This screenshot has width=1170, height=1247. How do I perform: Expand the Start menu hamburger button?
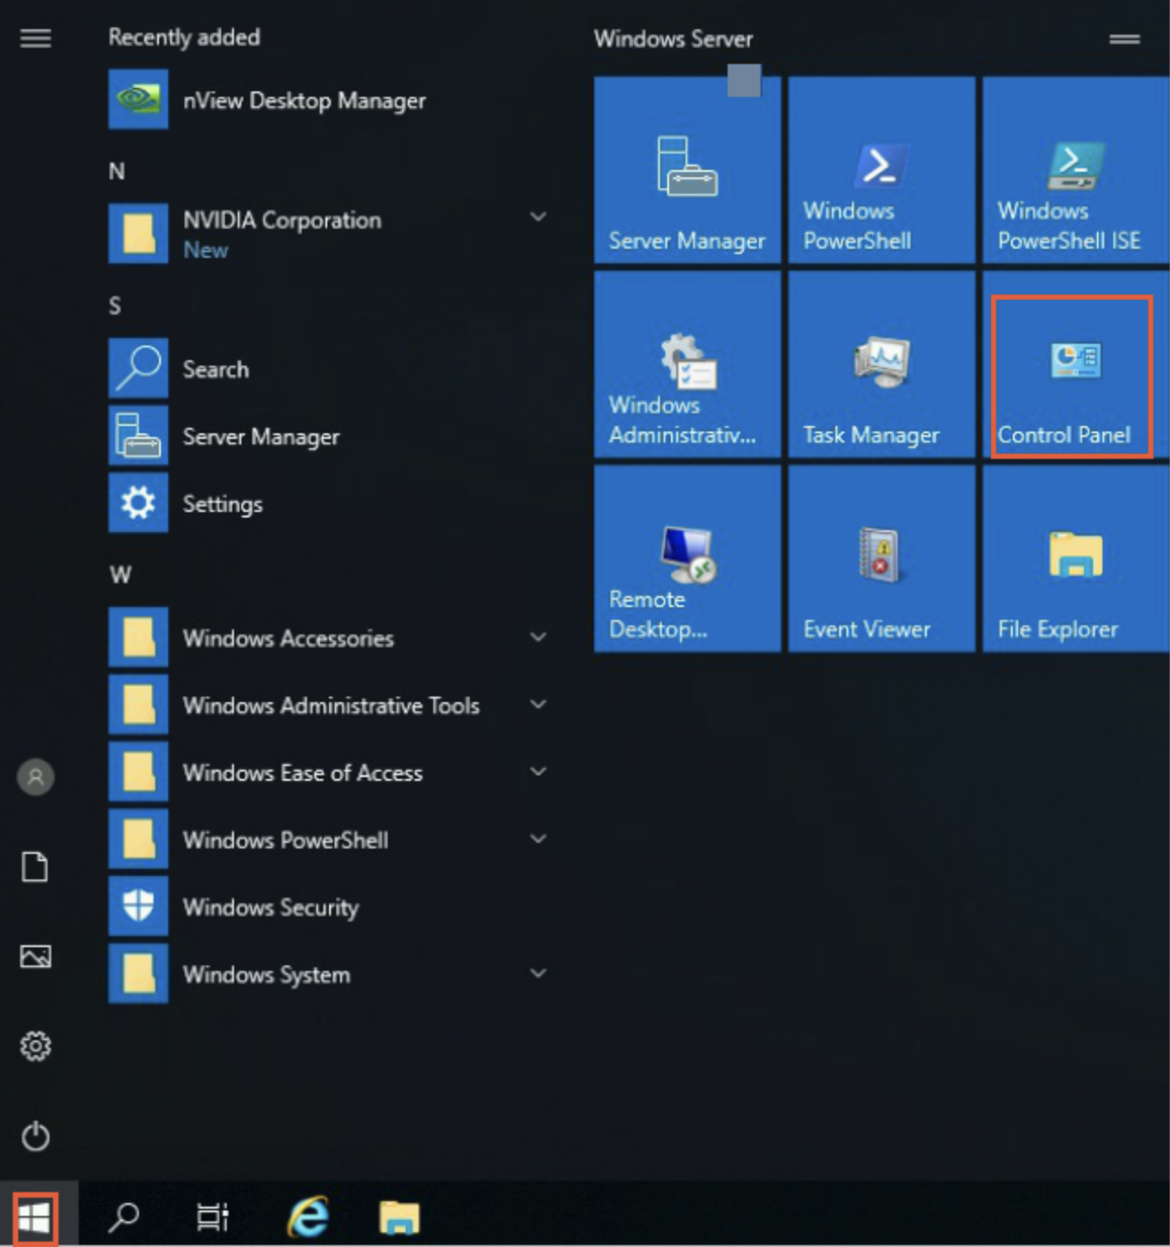pyautogui.click(x=36, y=38)
